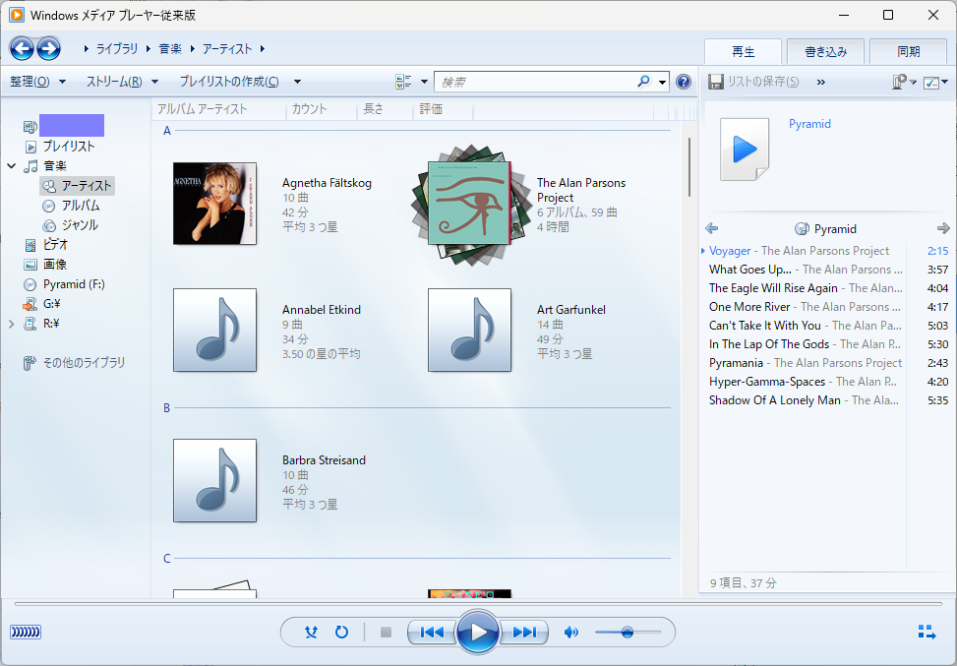Go forward with the blue forward arrow
This screenshot has height=666, width=957.
click(x=49, y=48)
